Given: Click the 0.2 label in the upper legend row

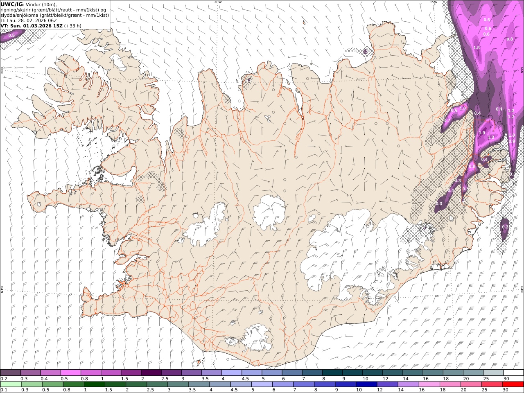Looking at the screenshot, I should click(3, 379).
